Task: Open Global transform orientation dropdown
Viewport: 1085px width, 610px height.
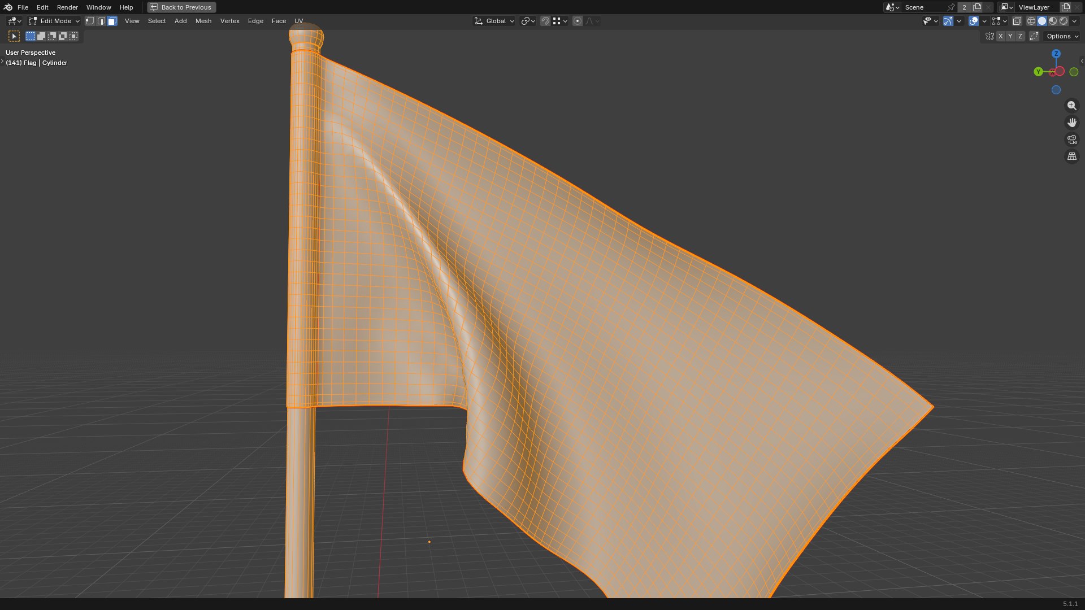Action: tap(494, 21)
